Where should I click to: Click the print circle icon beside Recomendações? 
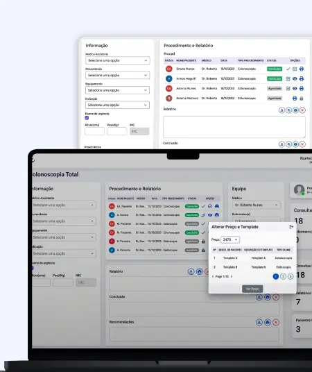click(x=268, y=322)
